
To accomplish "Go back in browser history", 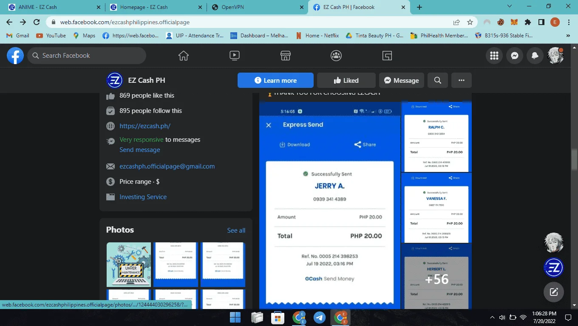I will 9,22.
